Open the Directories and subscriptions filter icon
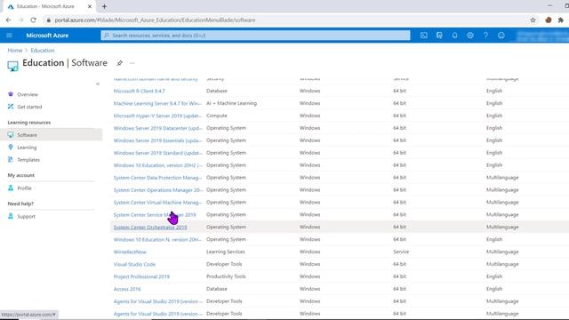This screenshot has height=320, width=569. point(439,36)
